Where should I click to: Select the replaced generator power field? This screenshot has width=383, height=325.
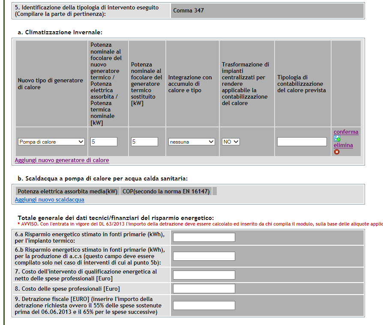pos(144,142)
